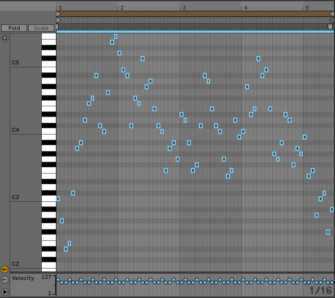Click the brown loop brace bar
Screen dimensions: 335x298
pos(195,14)
